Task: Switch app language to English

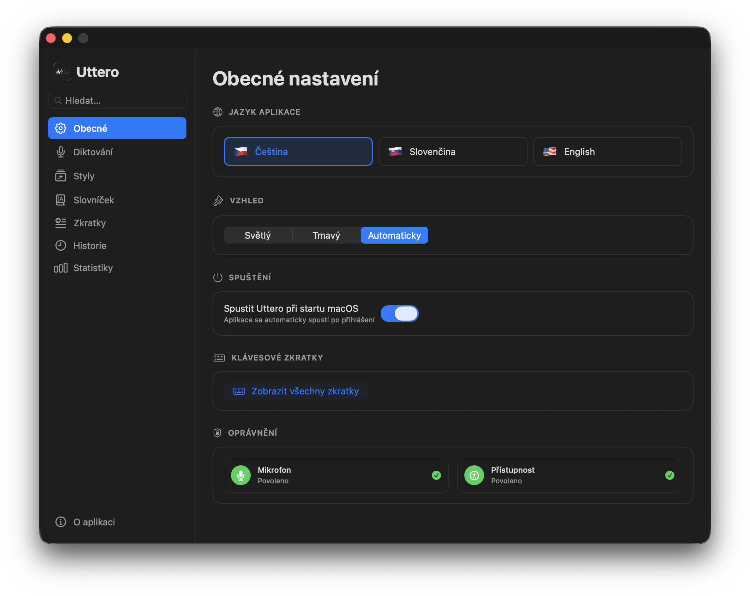Action: point(607,151)
